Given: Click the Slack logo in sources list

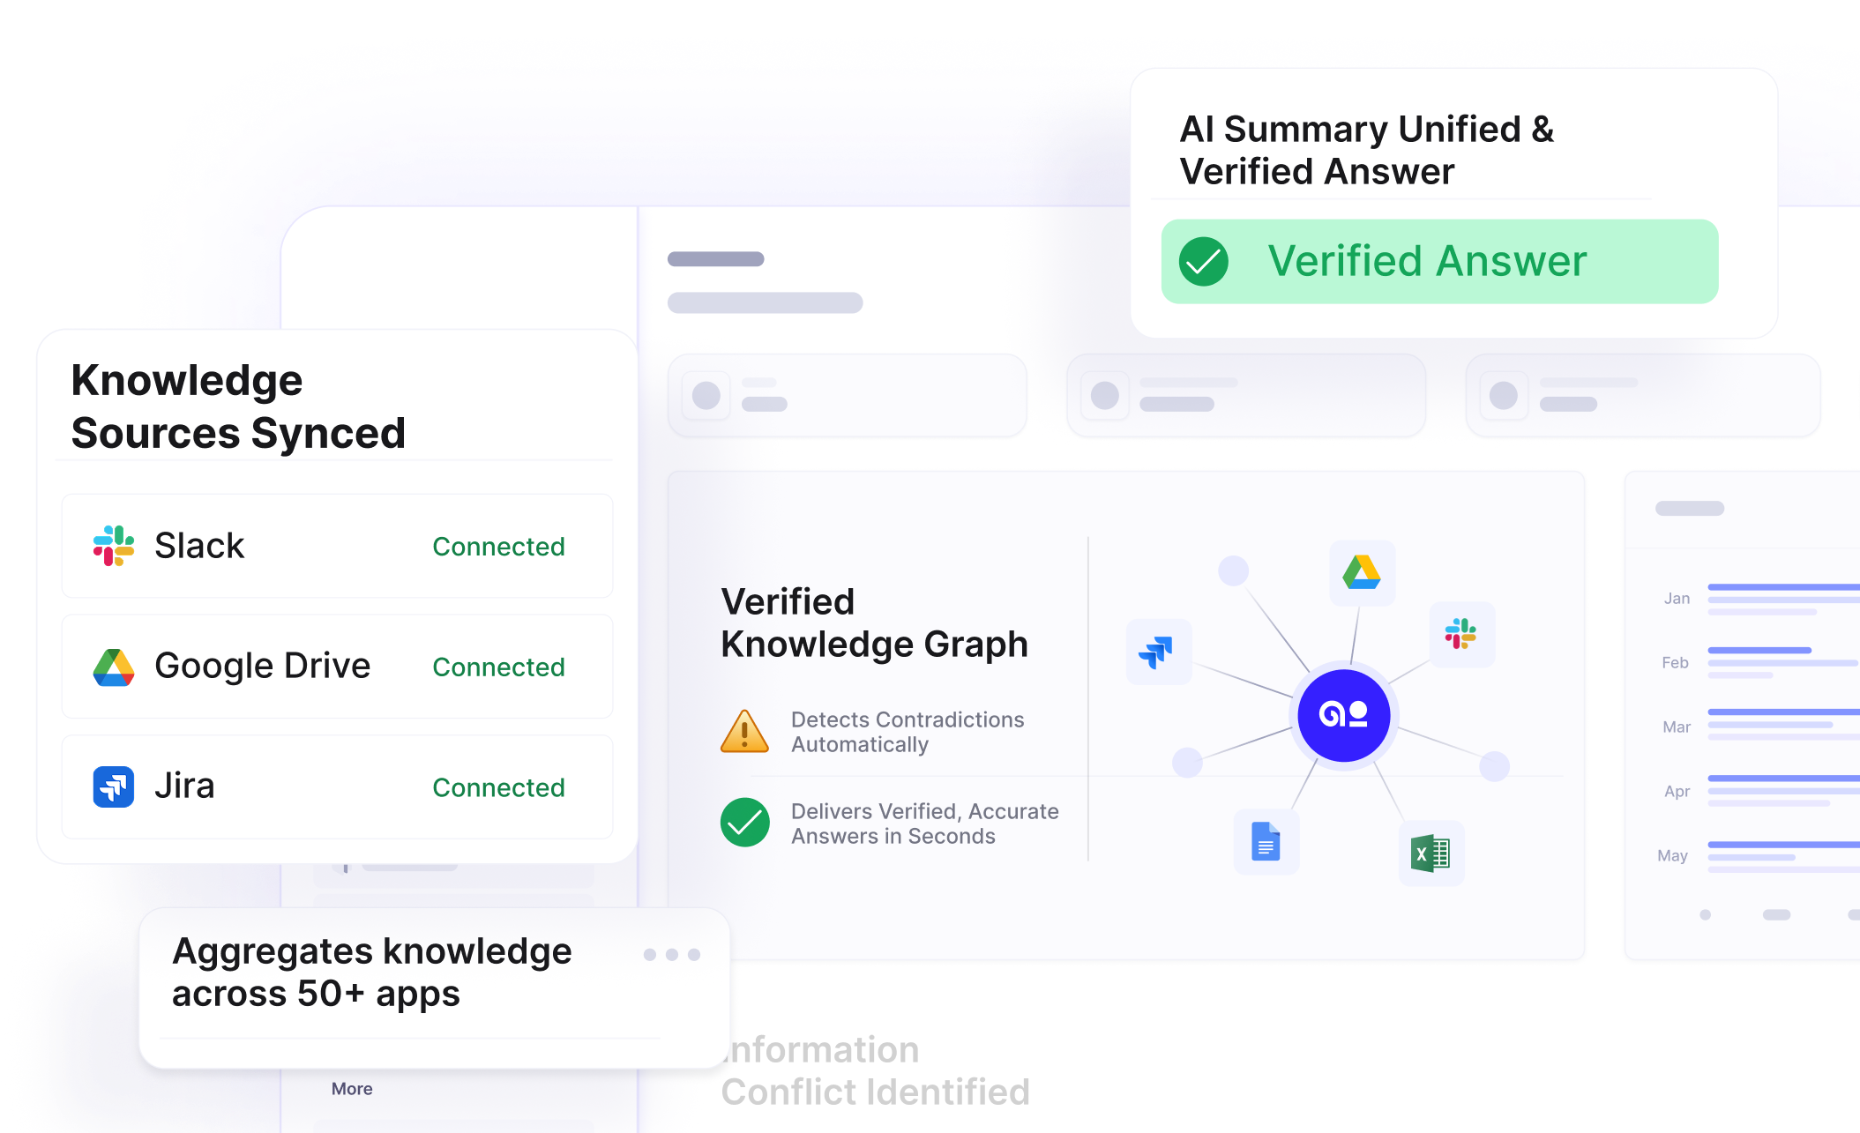Looking at the screenshot, I should click(114, 546).
